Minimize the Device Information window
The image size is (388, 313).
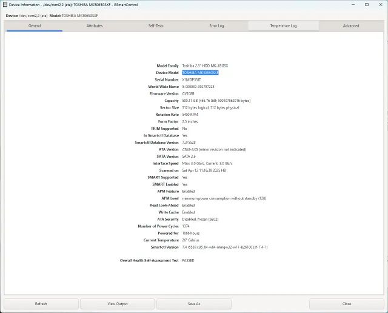point(353,4)
